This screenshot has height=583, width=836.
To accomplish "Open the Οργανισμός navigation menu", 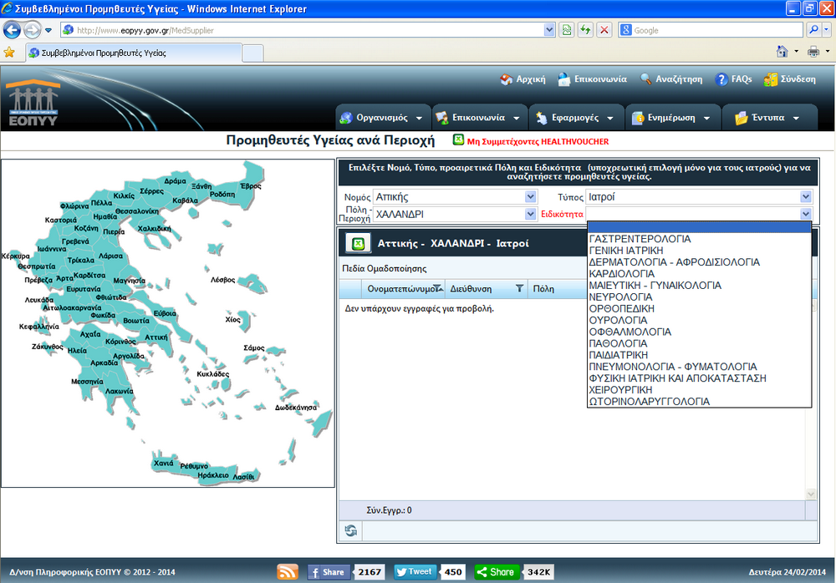I will coord(383,118).
